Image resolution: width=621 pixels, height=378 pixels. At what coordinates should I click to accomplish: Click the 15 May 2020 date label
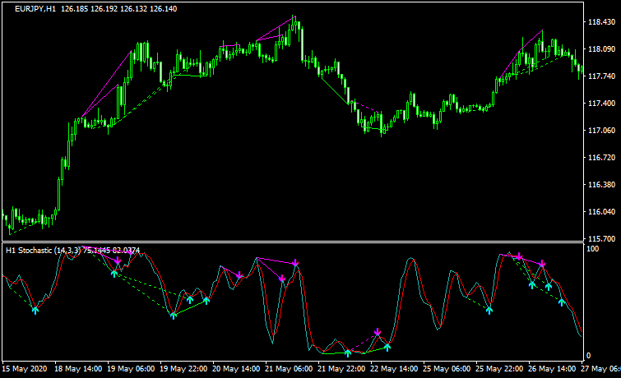pos(26,369)
